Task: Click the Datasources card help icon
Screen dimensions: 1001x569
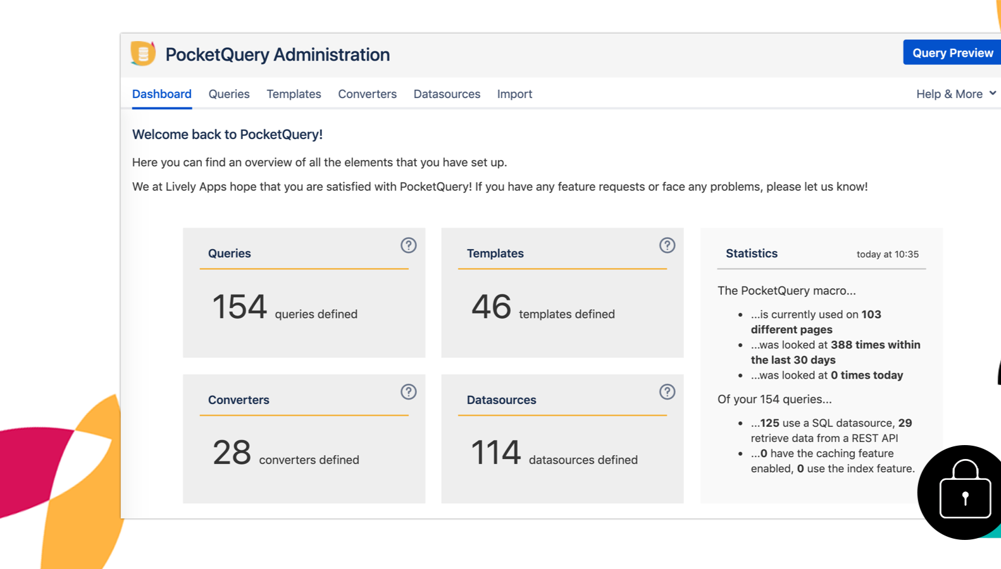Action: [667, 392]
